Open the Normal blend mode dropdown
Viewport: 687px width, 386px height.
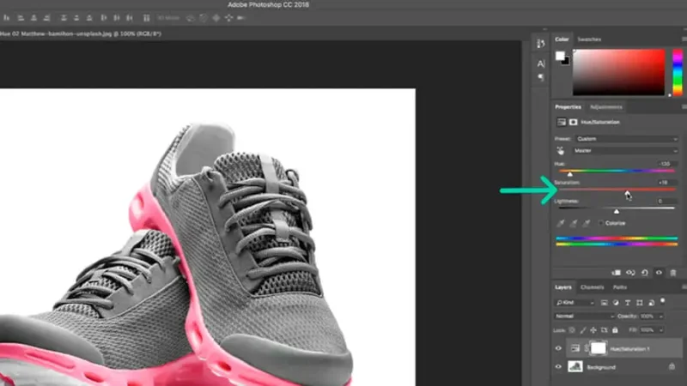click(x=584, y=316)
